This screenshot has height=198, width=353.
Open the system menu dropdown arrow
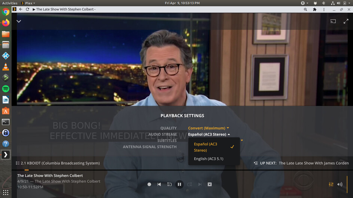[349, 3]
